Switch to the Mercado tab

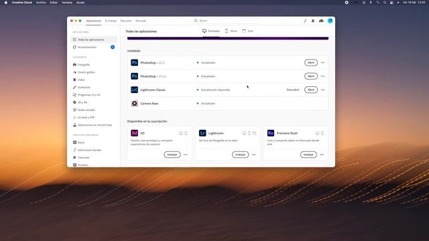click(x=141, y=21)
